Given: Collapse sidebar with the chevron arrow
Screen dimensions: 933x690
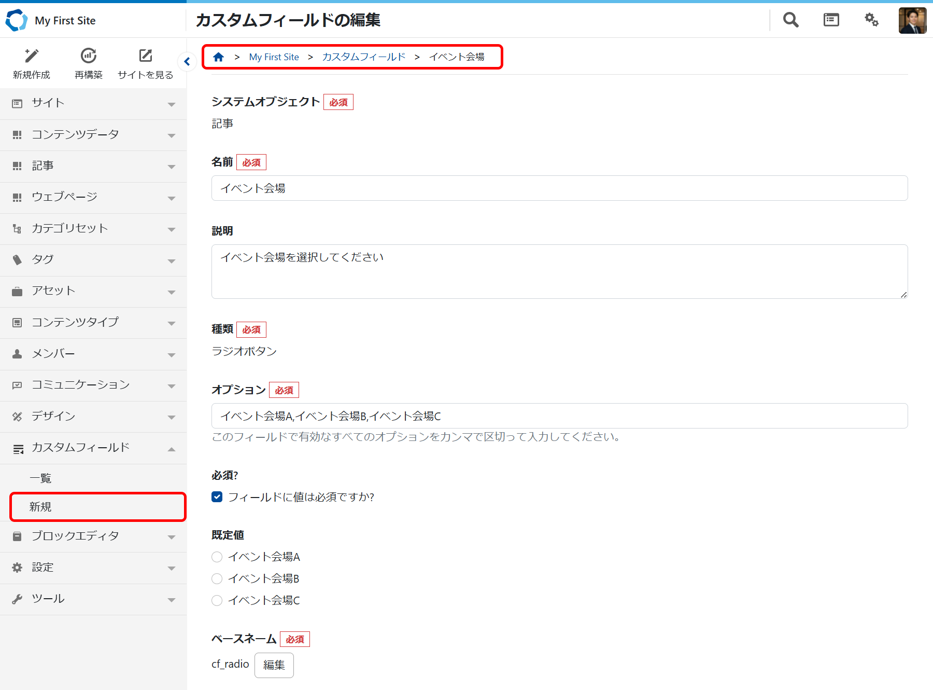Looking at the screenshot, I should (187, 62).
